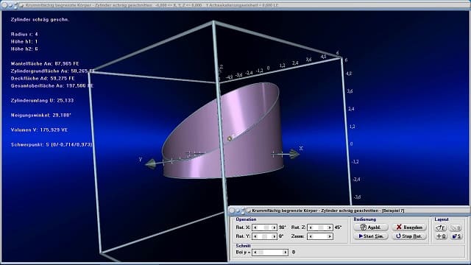The image size is (471, 265).
Task: Click the Start Sim. button
Action: (x=371, y=236)
